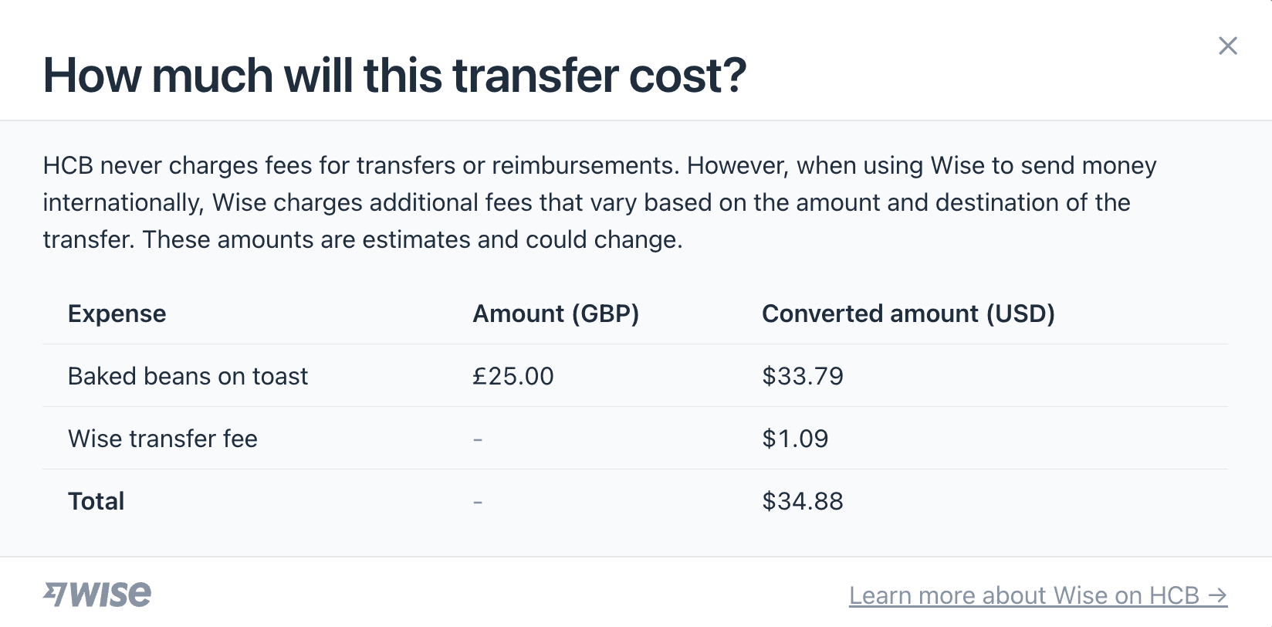The width and height of the screenshot is (1272, 627).
Task: Select the Wise transfer fee row label
Action: tap(163, 439)
